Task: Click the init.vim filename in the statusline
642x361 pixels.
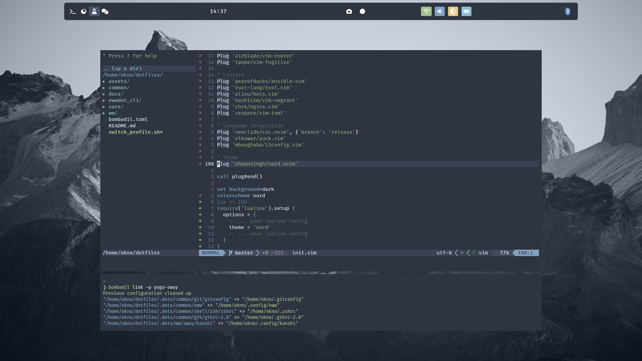Action: 304,253
